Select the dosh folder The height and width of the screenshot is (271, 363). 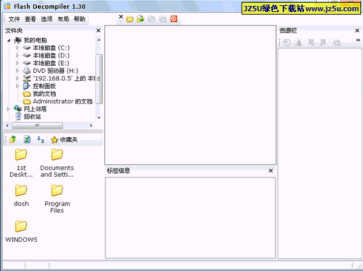[21, 195]
